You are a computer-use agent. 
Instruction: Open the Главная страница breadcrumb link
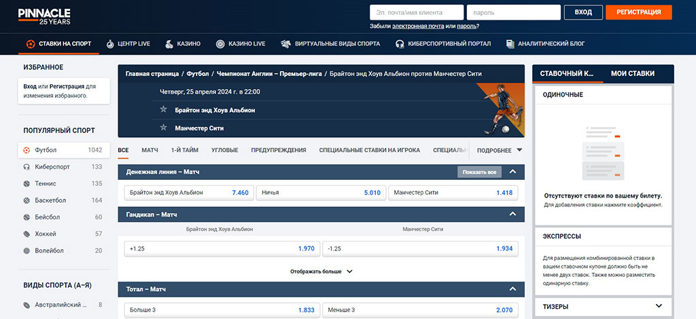click(x=152, y=73)
